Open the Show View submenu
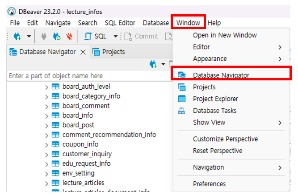This screenshot has height=196, width=298. [231, 122]
